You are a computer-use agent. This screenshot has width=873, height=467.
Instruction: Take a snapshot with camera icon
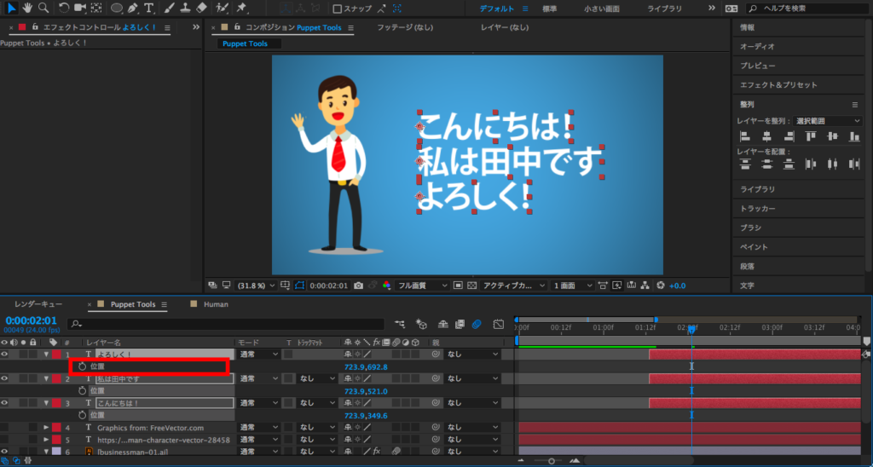click(359, 285)
